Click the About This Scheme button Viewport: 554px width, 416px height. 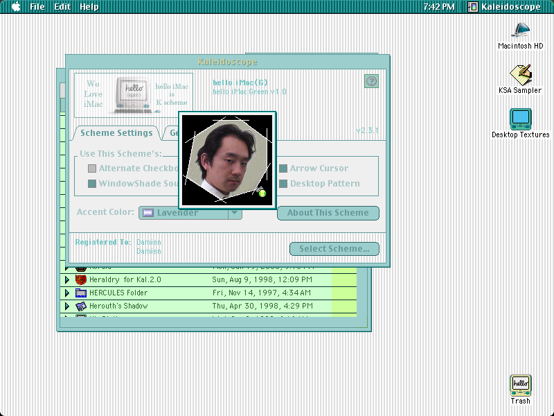click(328, 213)
